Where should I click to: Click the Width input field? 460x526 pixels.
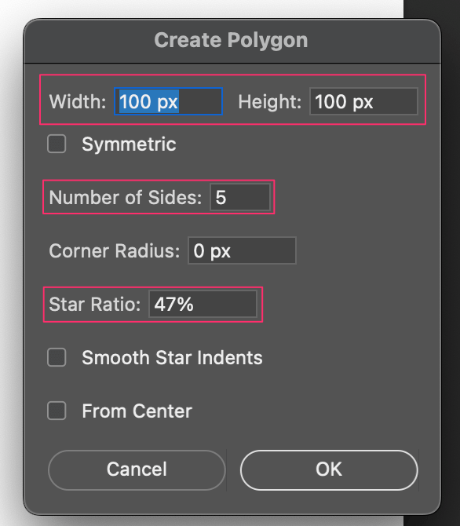[169, 101]
